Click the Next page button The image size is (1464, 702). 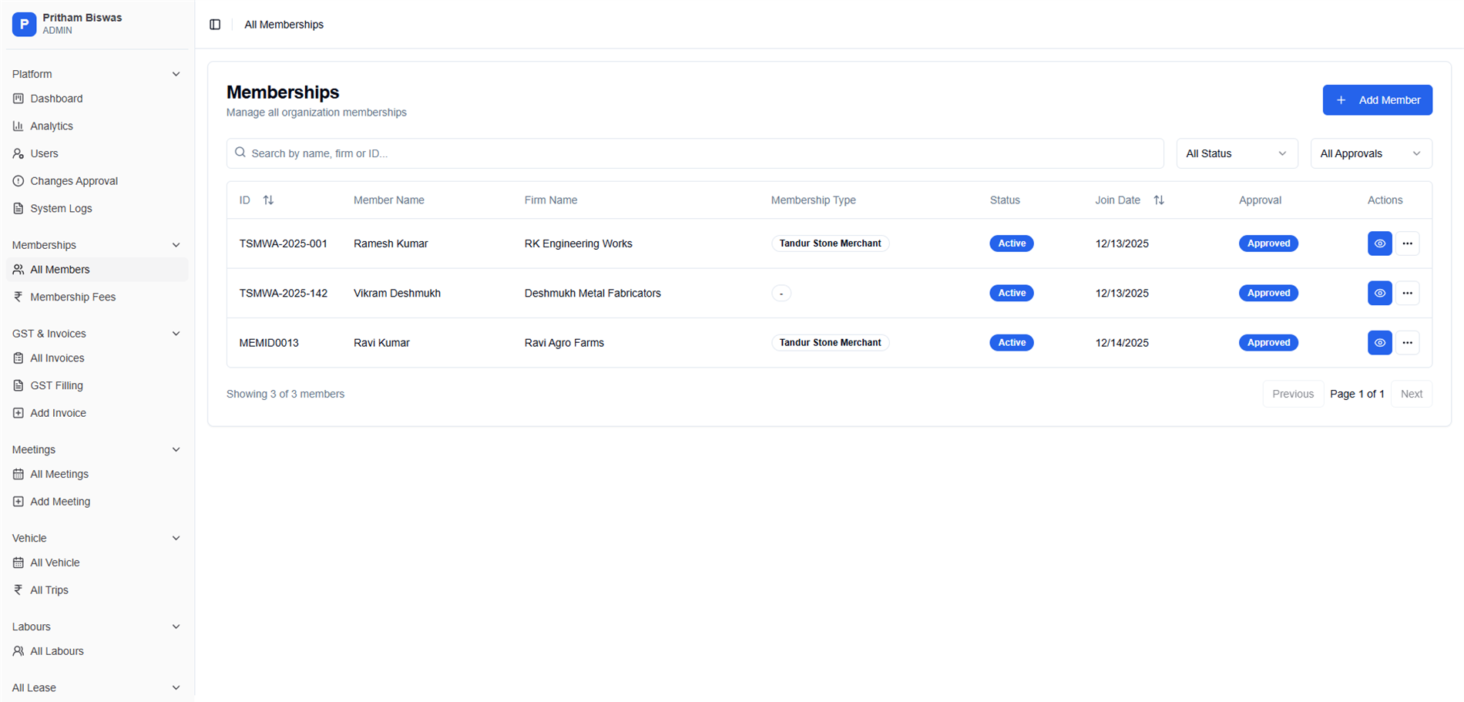(x=1412, y=394)
